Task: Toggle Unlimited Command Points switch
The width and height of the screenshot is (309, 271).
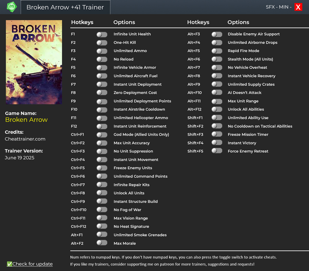Action: coord(102,176)
